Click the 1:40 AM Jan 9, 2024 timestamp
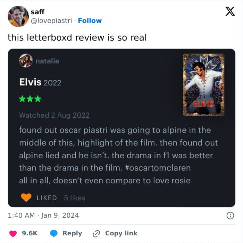The height and width of the screenshot is (243, 243). [43, 216]
